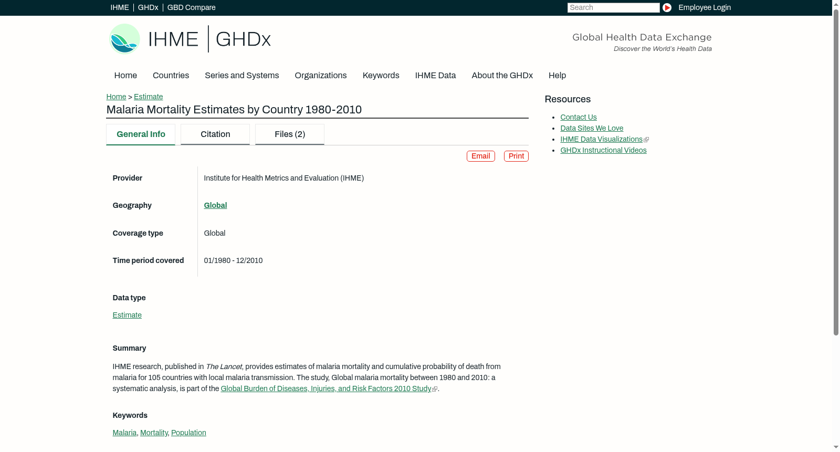Open the IHME Data Visualizations link
Screen dimensions: 840x452
(x=601, y=139)
